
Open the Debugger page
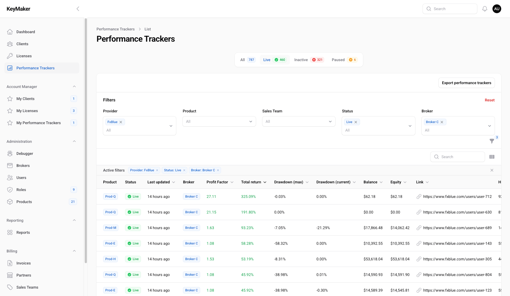(x=42, y=153)
